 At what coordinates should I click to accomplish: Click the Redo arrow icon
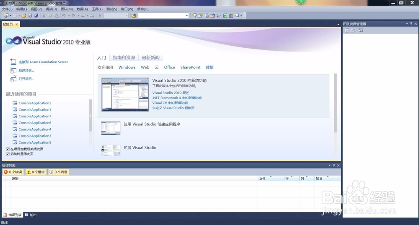coord(73,16)
